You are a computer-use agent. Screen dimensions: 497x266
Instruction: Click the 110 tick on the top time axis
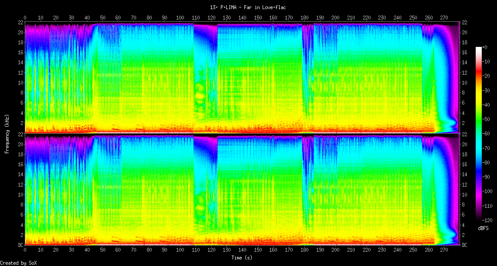pyautogui.click(x=196, y=18)
